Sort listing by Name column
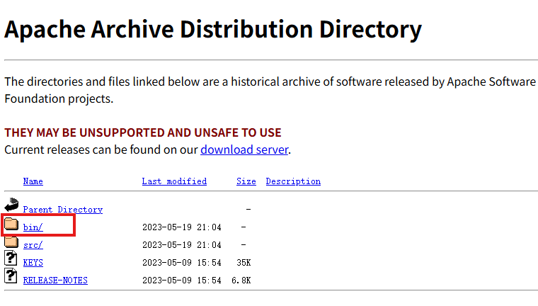The image size is (538, 306). (x=33, y=181)
